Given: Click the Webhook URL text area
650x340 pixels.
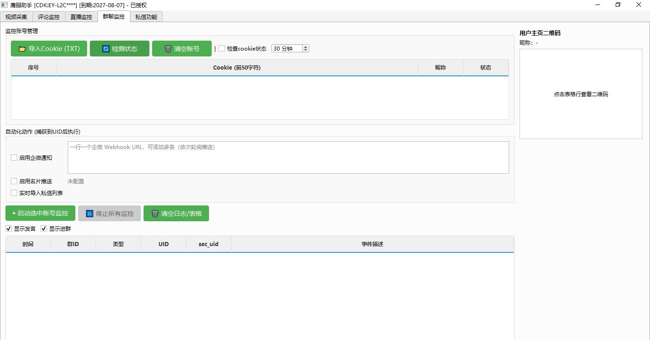Looking at the screenshot, I should [x=288, y=158].
